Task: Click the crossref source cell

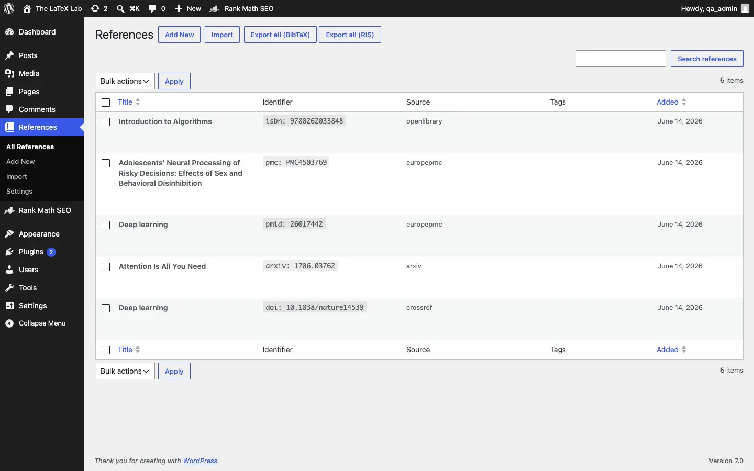Action: click(419, 307)
